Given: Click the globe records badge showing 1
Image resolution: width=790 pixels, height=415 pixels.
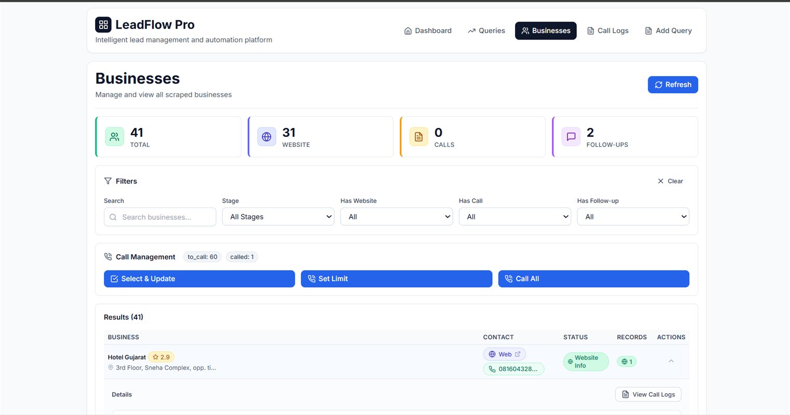Looking at the screenshot, I should (x=627, y=362).
